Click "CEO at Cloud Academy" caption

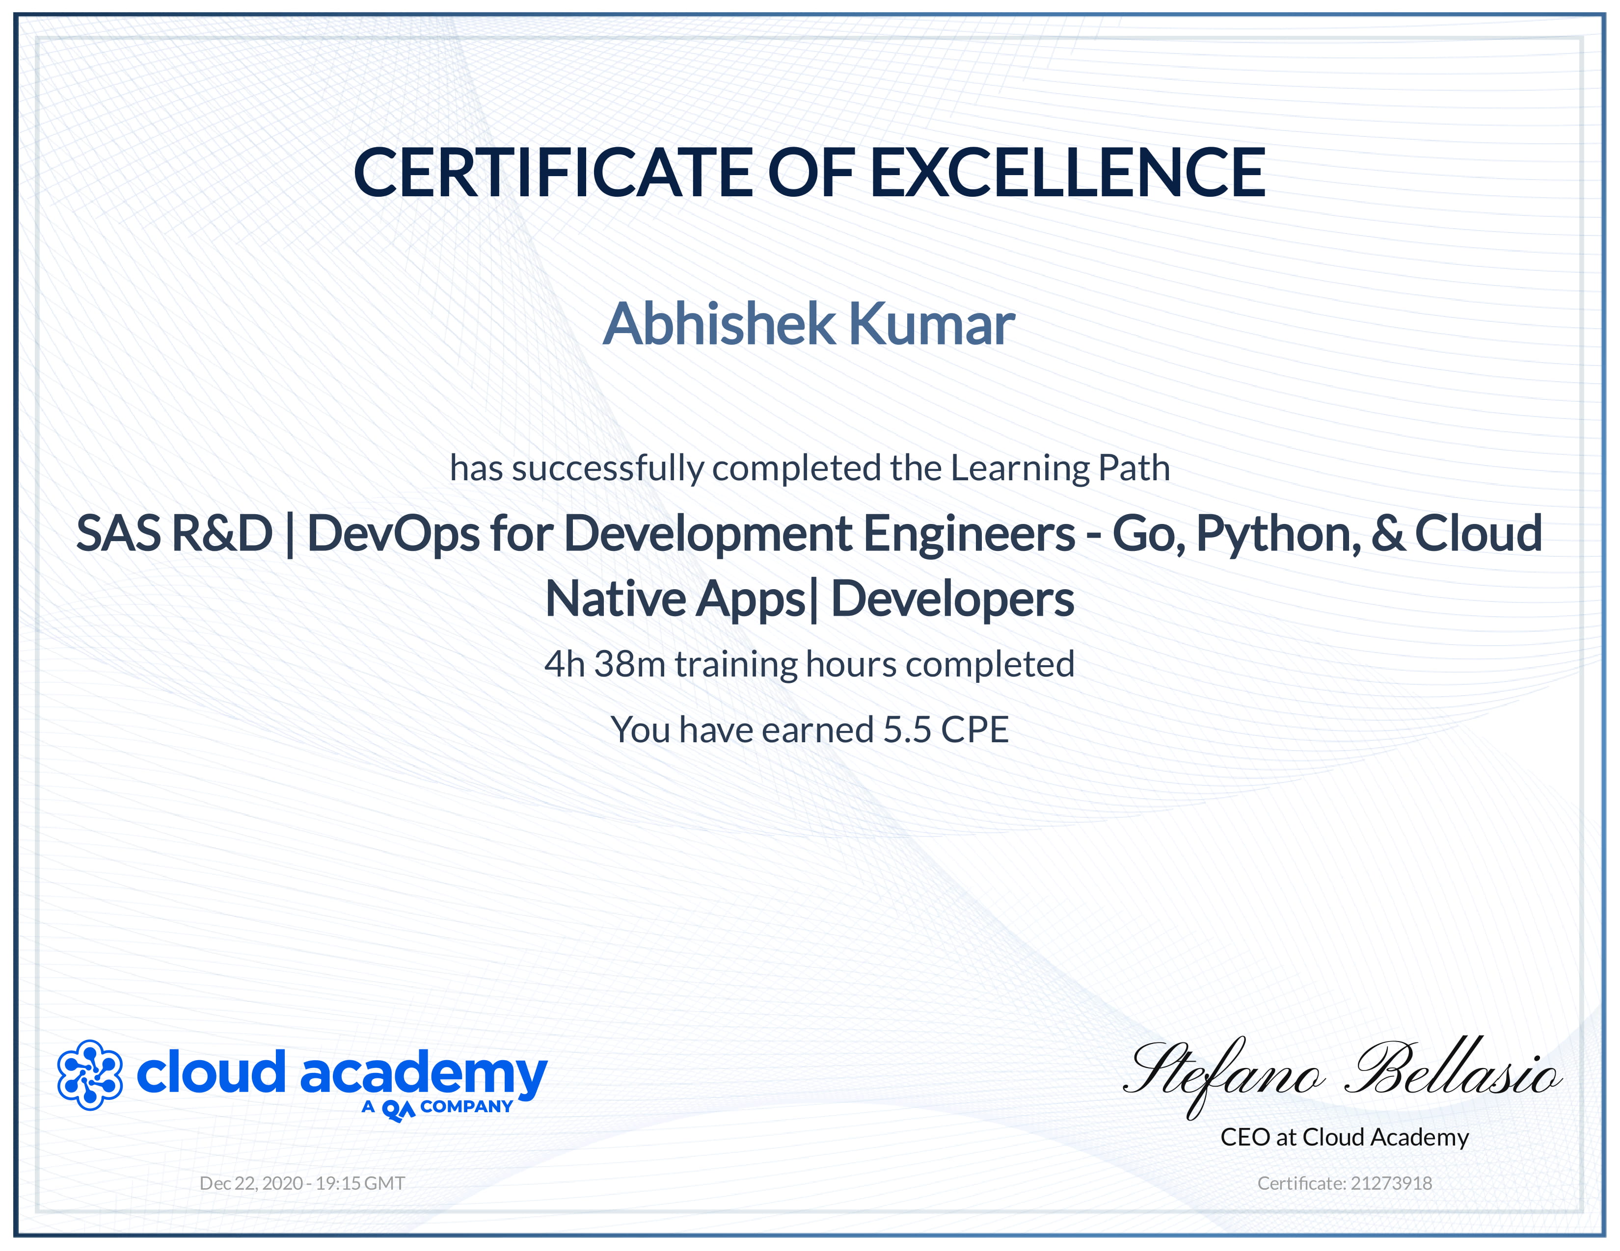pyautogui.click(x=1344, y=1137)
